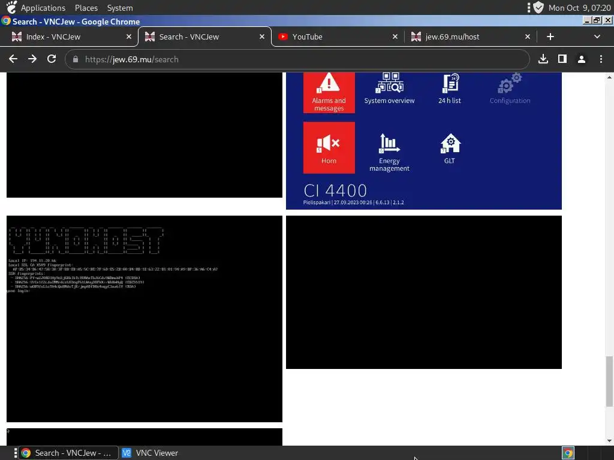Go forward in browser history
Screen dimensions: 614x460
pos(32,59)
